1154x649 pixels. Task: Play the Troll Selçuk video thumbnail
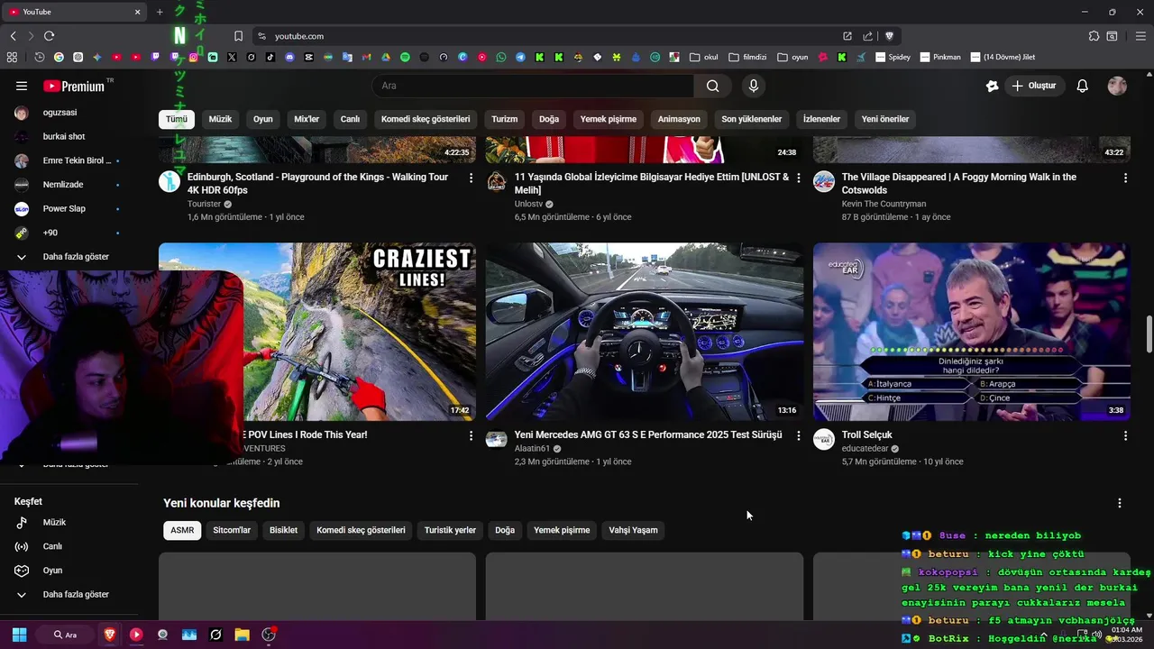tap(972, 332)
